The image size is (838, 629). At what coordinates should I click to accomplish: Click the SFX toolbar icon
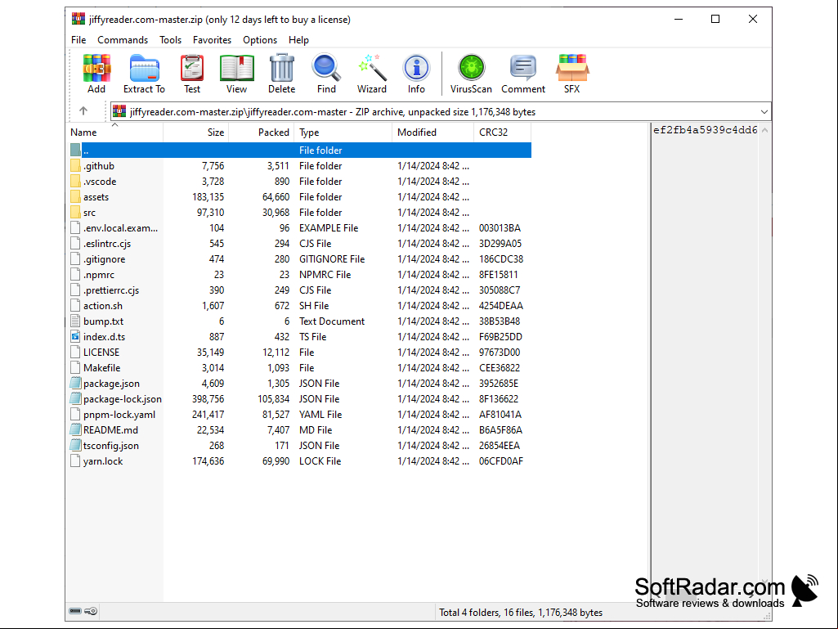[571, 74]
